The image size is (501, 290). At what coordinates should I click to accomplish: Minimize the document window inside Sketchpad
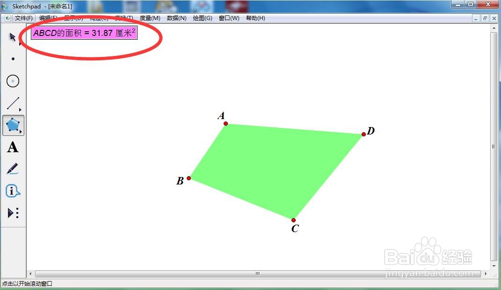coord(476,19)
